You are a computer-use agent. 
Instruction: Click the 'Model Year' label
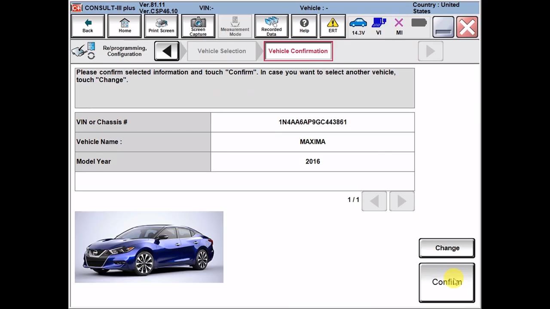click(x=94, y=161)
